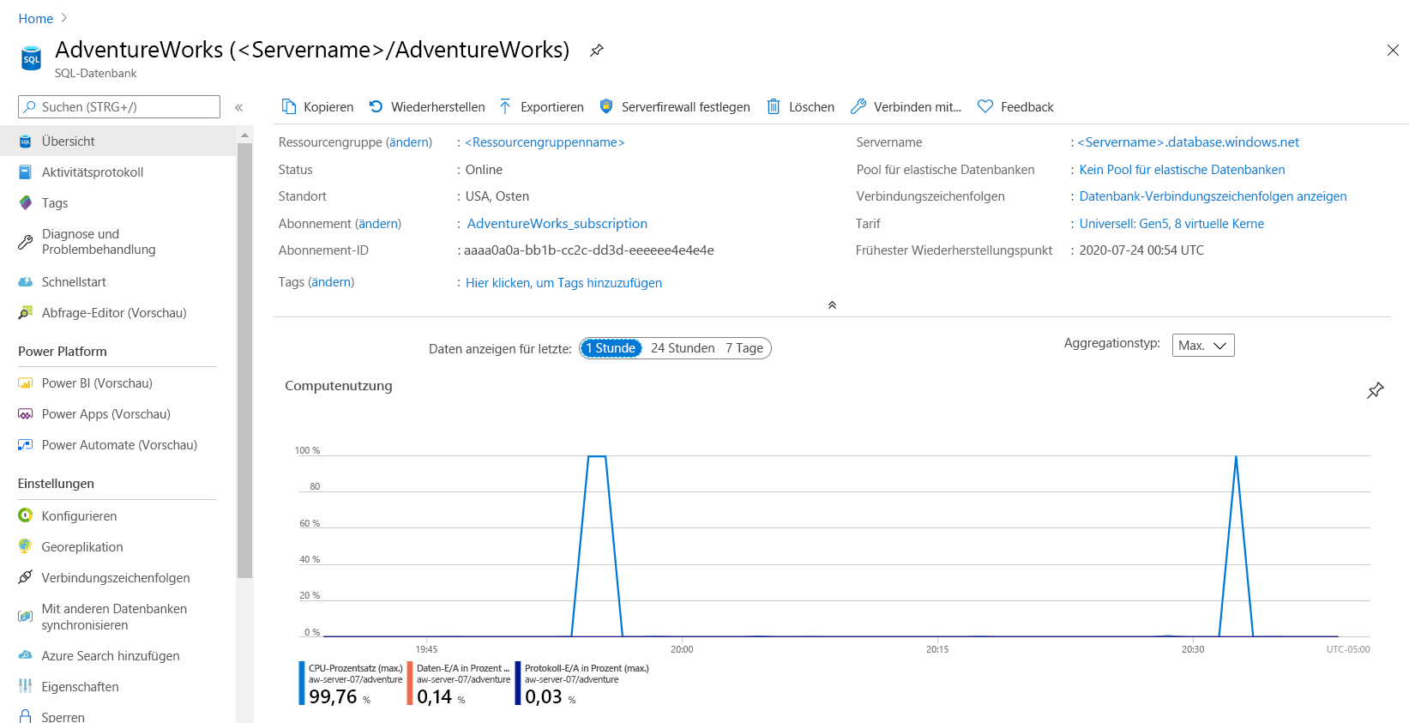
Task: Select the 1 Stunde time range
Action: 611,348
